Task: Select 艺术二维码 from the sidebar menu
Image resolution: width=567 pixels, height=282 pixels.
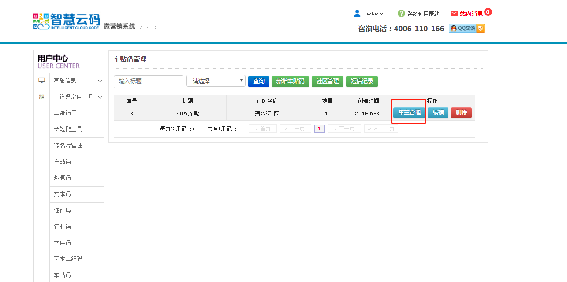Action: coord(68,259)
